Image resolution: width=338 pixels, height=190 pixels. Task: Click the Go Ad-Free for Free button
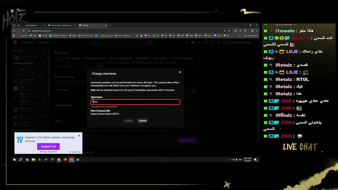[x=237, y=42]
